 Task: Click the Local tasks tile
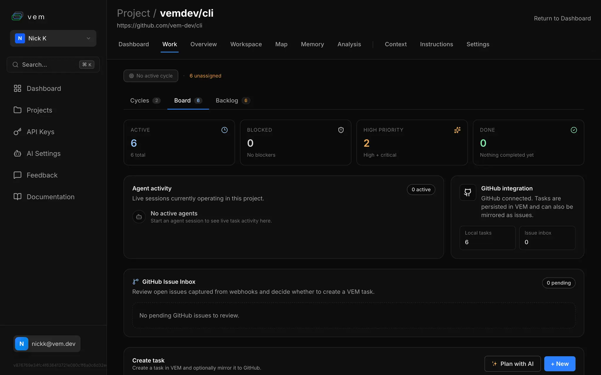coord(487,238)
